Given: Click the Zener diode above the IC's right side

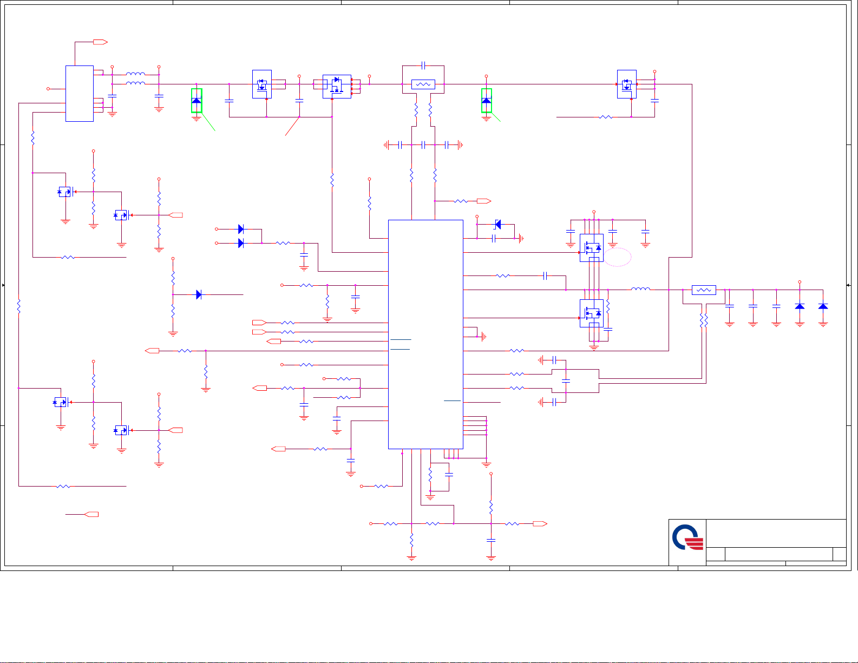Looking at the screenshot, I should click(498, 224).
